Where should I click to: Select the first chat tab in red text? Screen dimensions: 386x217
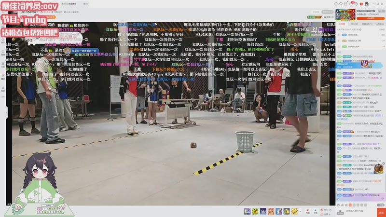pyautogui.click(x=342, y=24)
